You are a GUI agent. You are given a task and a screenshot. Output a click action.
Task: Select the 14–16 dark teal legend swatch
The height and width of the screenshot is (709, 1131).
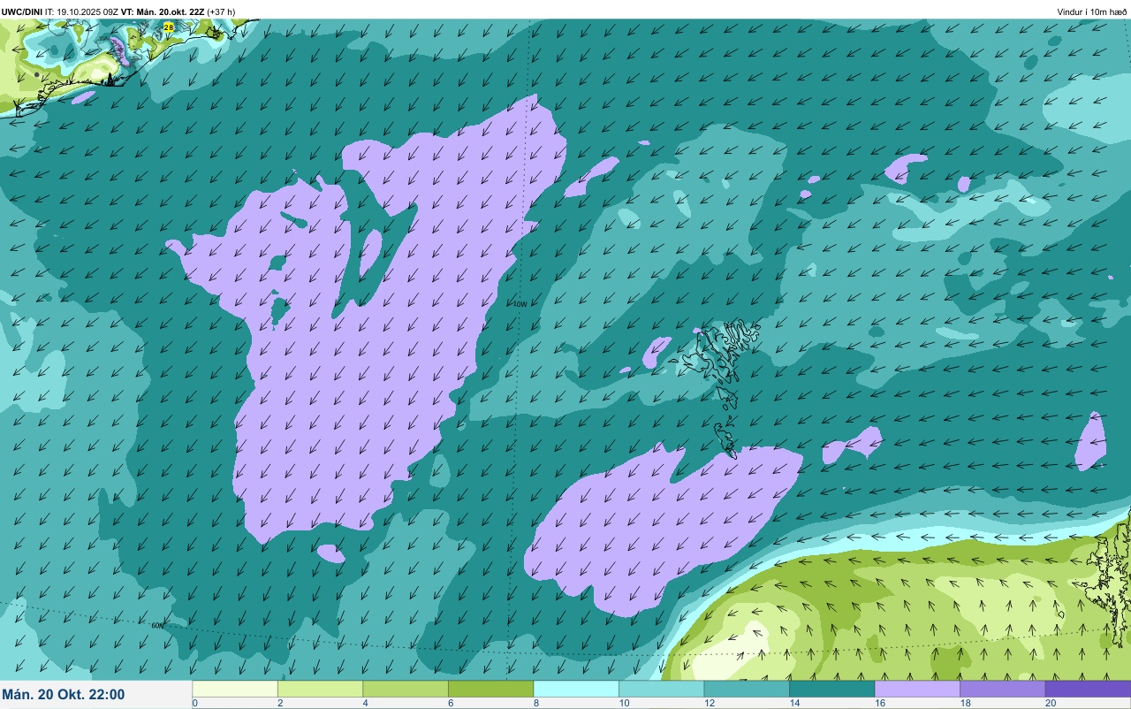click(831, 689)
